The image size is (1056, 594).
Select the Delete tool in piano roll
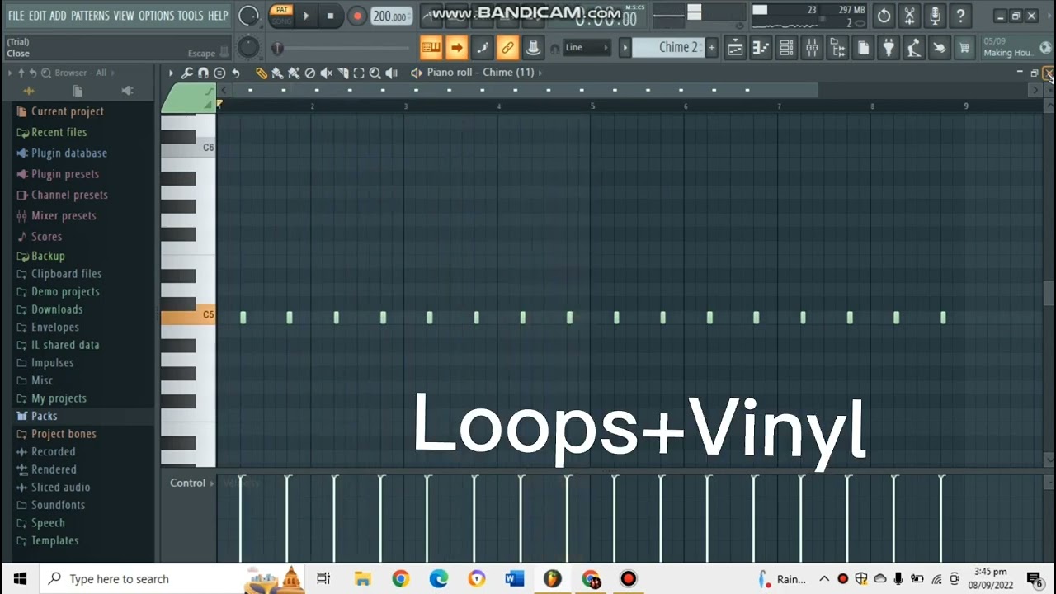[310, 73]
